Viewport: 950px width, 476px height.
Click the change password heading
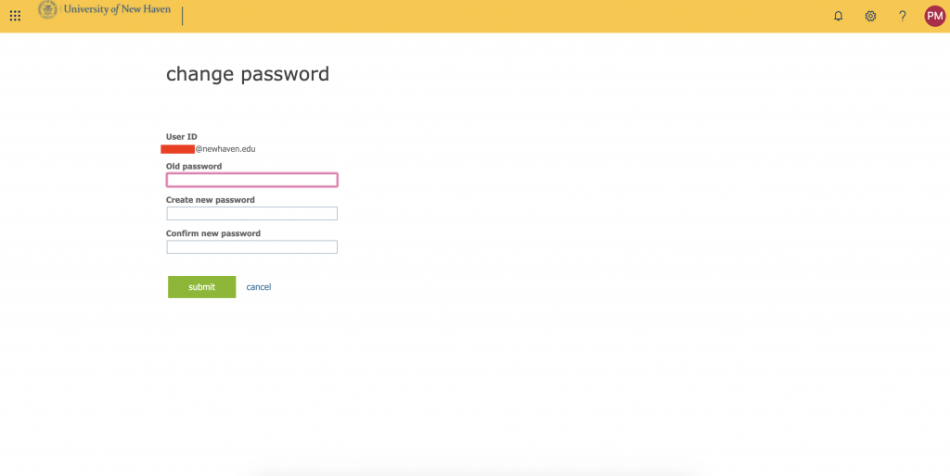(x=247, y=74)
